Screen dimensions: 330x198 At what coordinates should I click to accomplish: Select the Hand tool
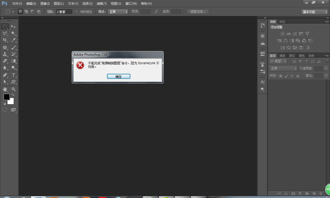point(5,89)
